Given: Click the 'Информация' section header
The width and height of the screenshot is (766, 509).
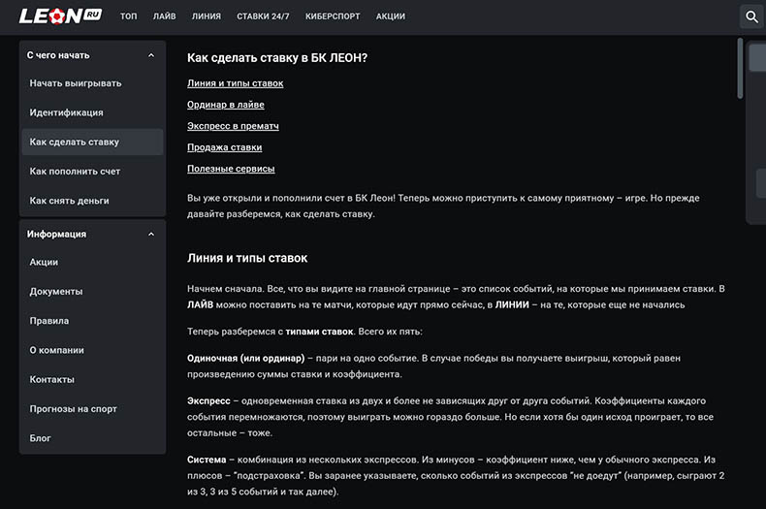Looking at the screenshot, I should pyautogui.click(x=92, y=235).
